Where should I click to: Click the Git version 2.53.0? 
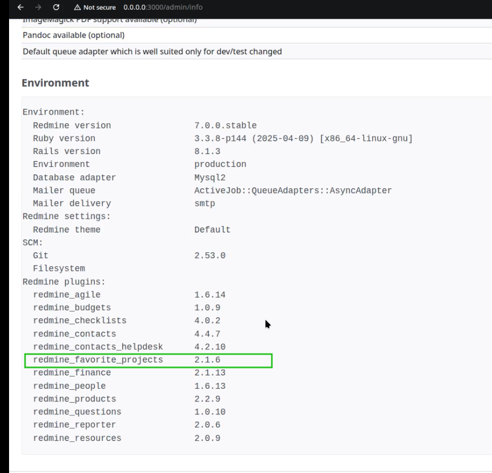[x=210, y=255]
